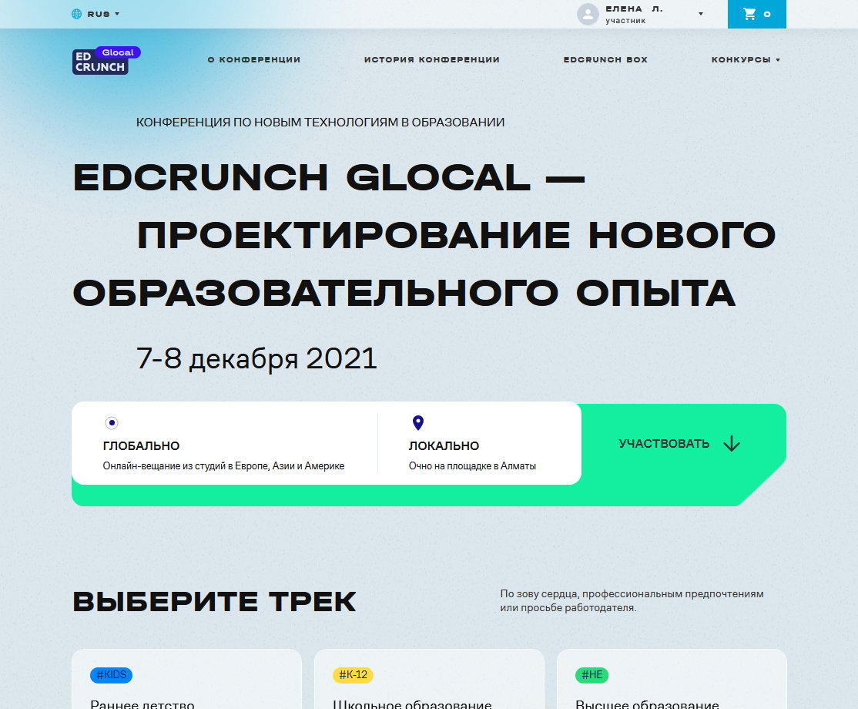Expand the Елена Л. account menu arrow

pos(700,14)
